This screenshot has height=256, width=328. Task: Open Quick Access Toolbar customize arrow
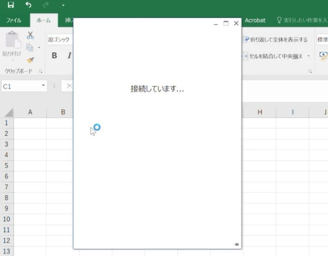click(63, 5)
